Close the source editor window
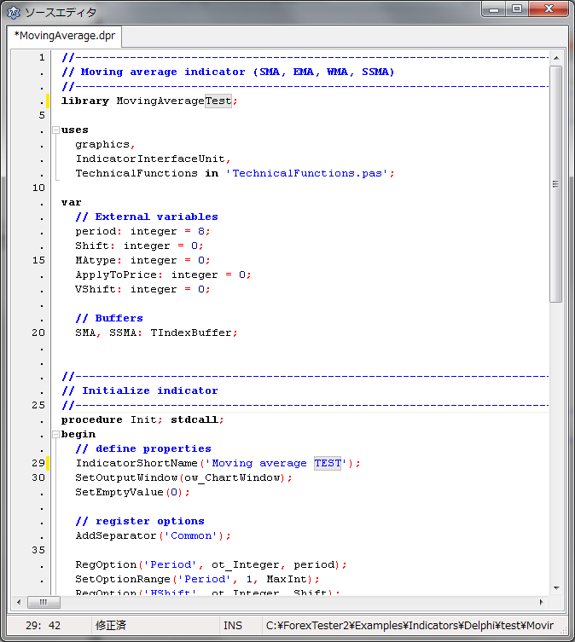575x642 pixels. click(549, 9)
